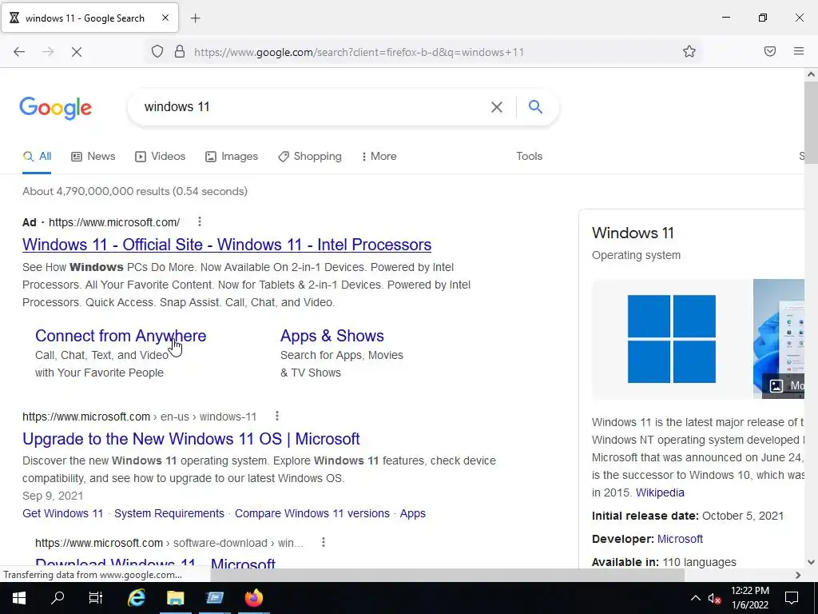Switch to Shopping results tab
818x614 pixels.
310,156
